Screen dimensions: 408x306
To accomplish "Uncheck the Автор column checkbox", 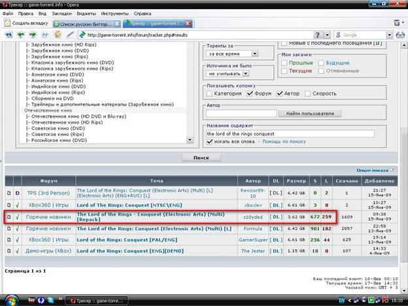I will coord(280,93).
